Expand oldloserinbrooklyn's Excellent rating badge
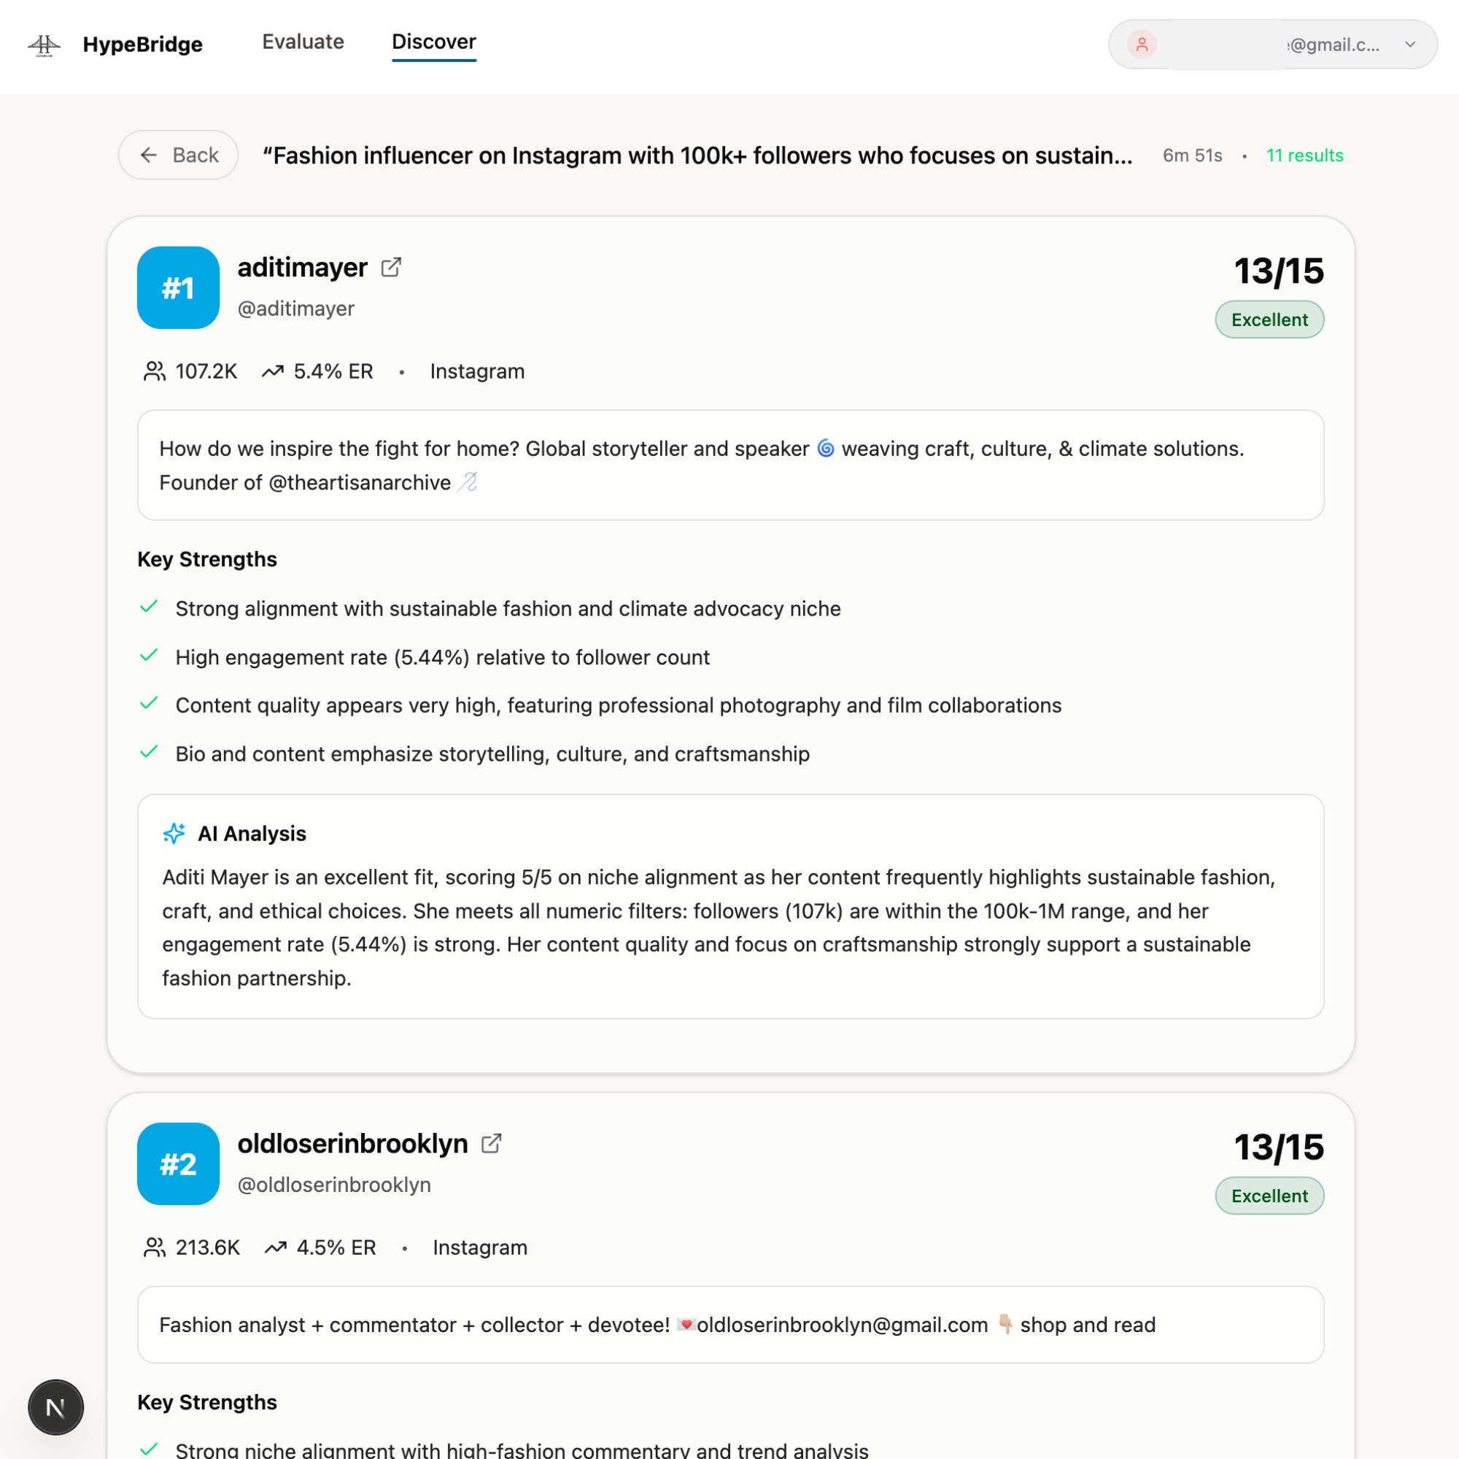This screenshot has height=1459, width=1459. tap(1269, 1196)
